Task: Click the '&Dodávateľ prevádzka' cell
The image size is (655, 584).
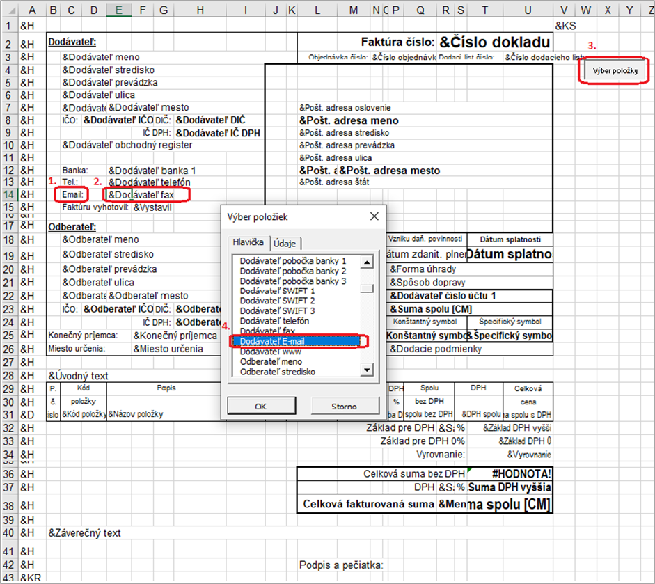Action: click(110, 82)
